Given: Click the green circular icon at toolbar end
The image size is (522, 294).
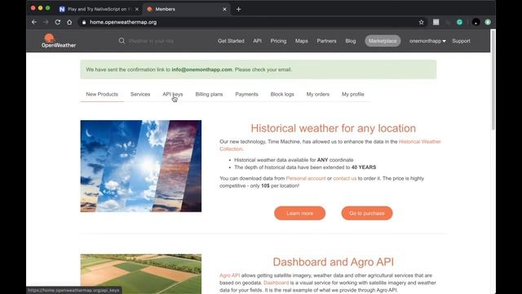Looking at the screenshot, I should 488,22.
